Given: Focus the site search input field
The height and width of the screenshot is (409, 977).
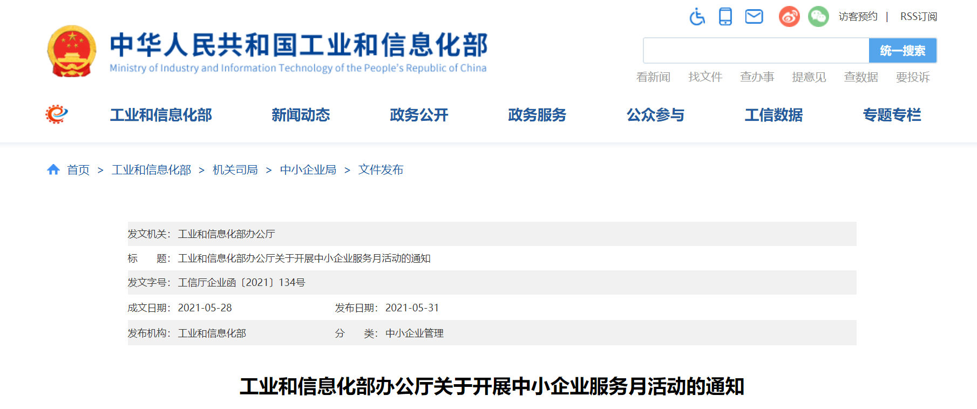Looking at the screenshot, I should (756, 51).
